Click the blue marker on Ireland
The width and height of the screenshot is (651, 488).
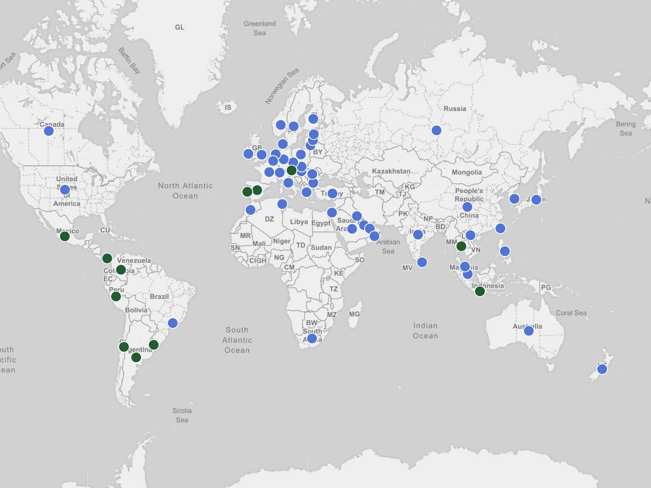click(x=248, y=154)
